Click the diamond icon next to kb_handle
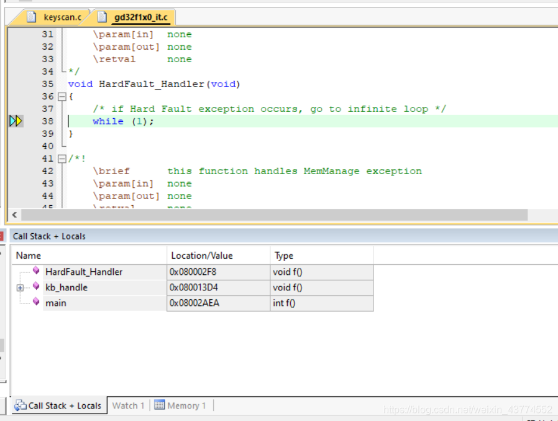The image size is (558, 421). pos(36,287)
